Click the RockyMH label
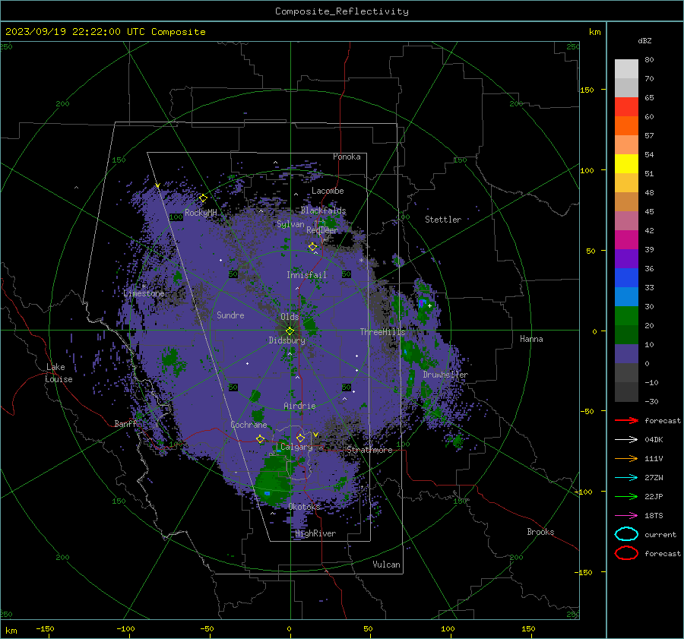Image resolution: width=684 pixels, height=639 pixels. coord(201,213)
